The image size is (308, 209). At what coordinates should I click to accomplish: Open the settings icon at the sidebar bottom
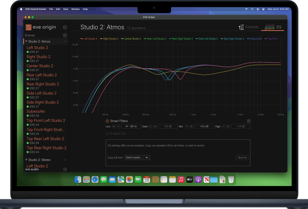65,169
